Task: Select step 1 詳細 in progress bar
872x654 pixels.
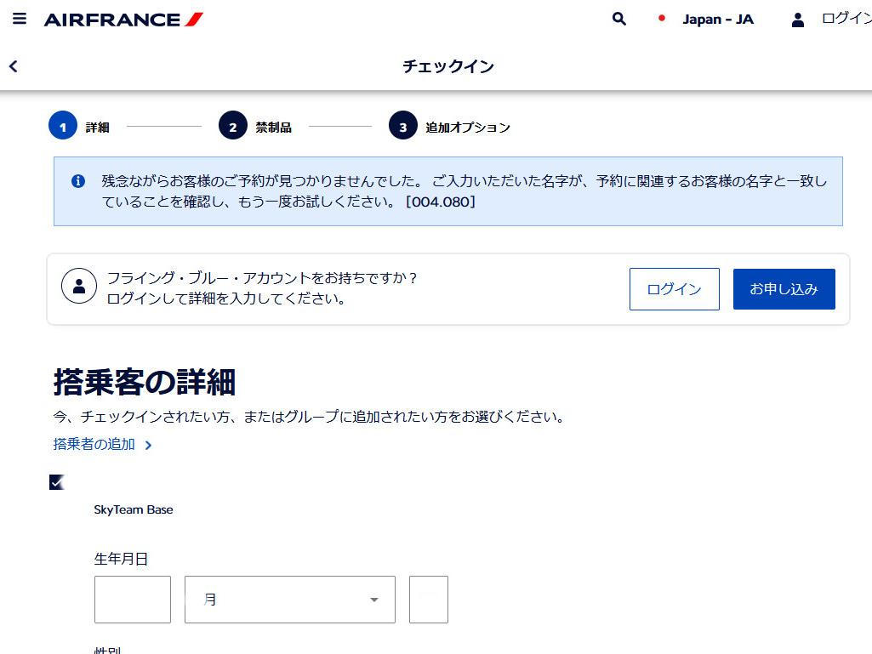Action: (x=63, y=127)
